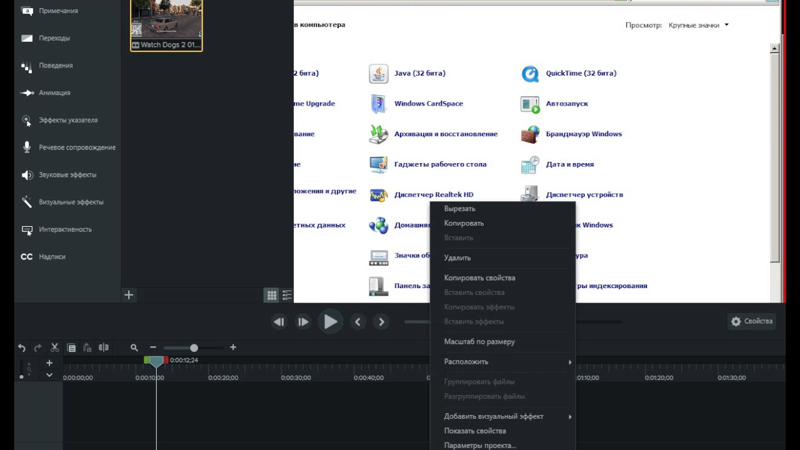Expand the track options chevron below plus
The image size is (800, 450).
click(x=49, y=375)
